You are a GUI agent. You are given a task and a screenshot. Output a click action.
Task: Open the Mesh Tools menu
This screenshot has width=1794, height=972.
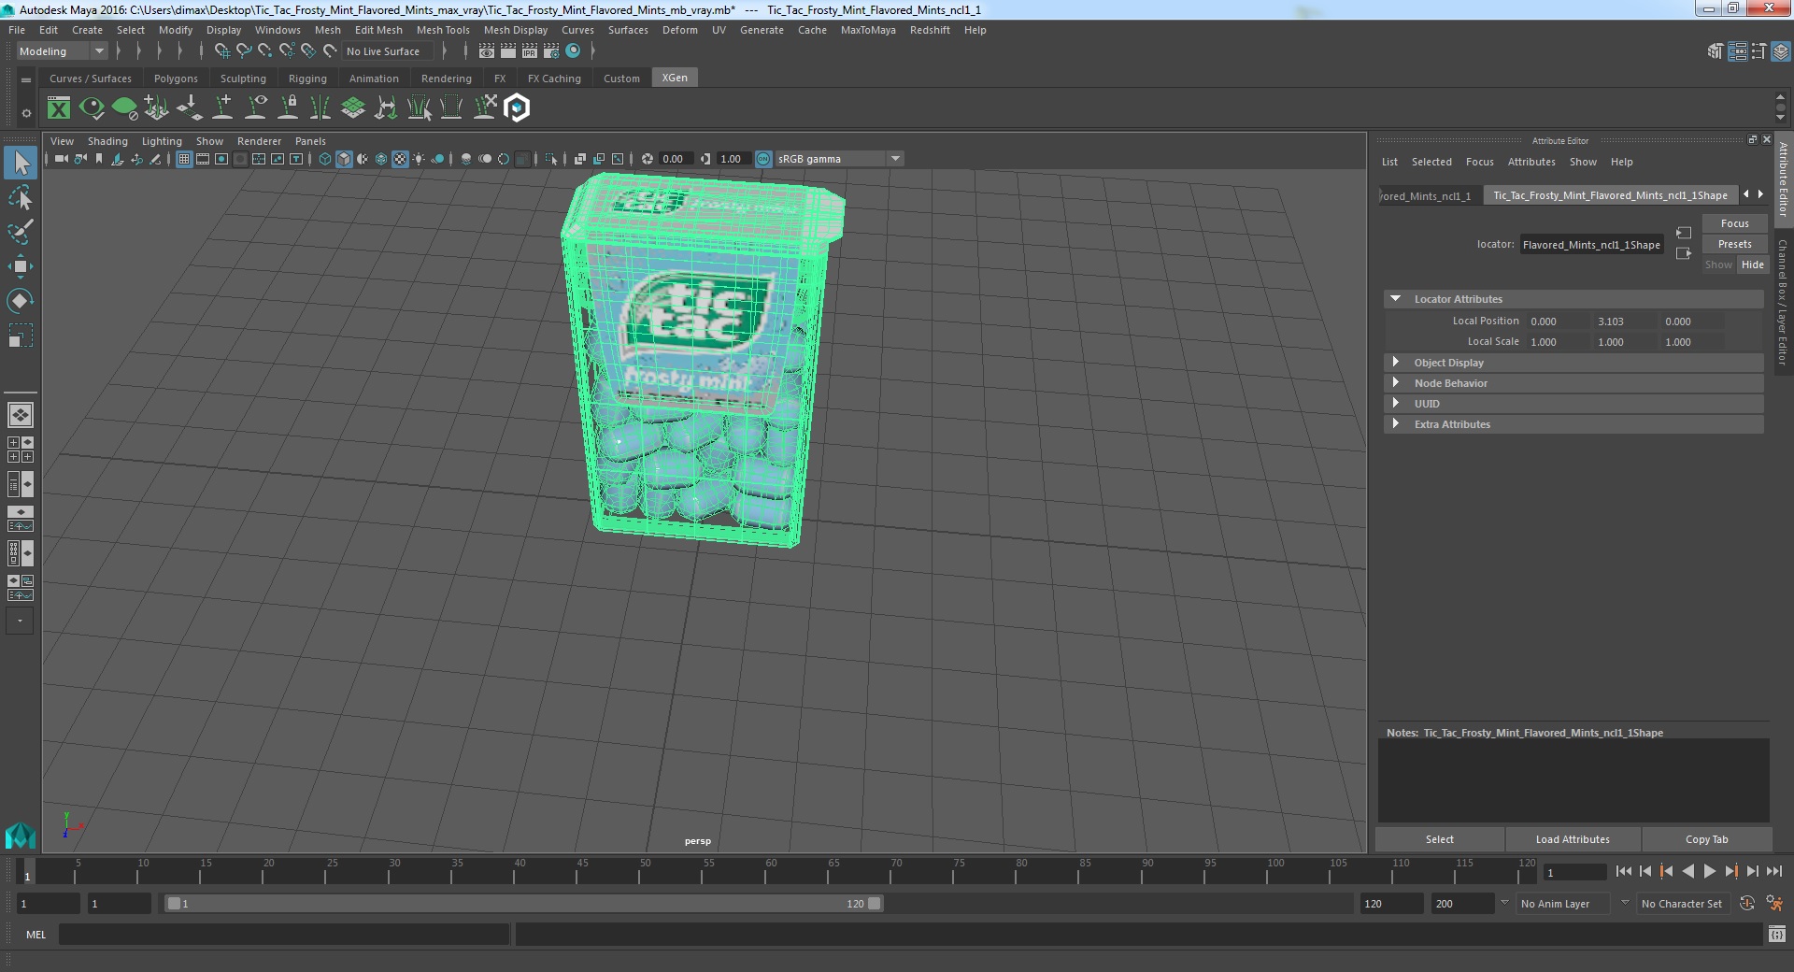click(x=443, y=30)
